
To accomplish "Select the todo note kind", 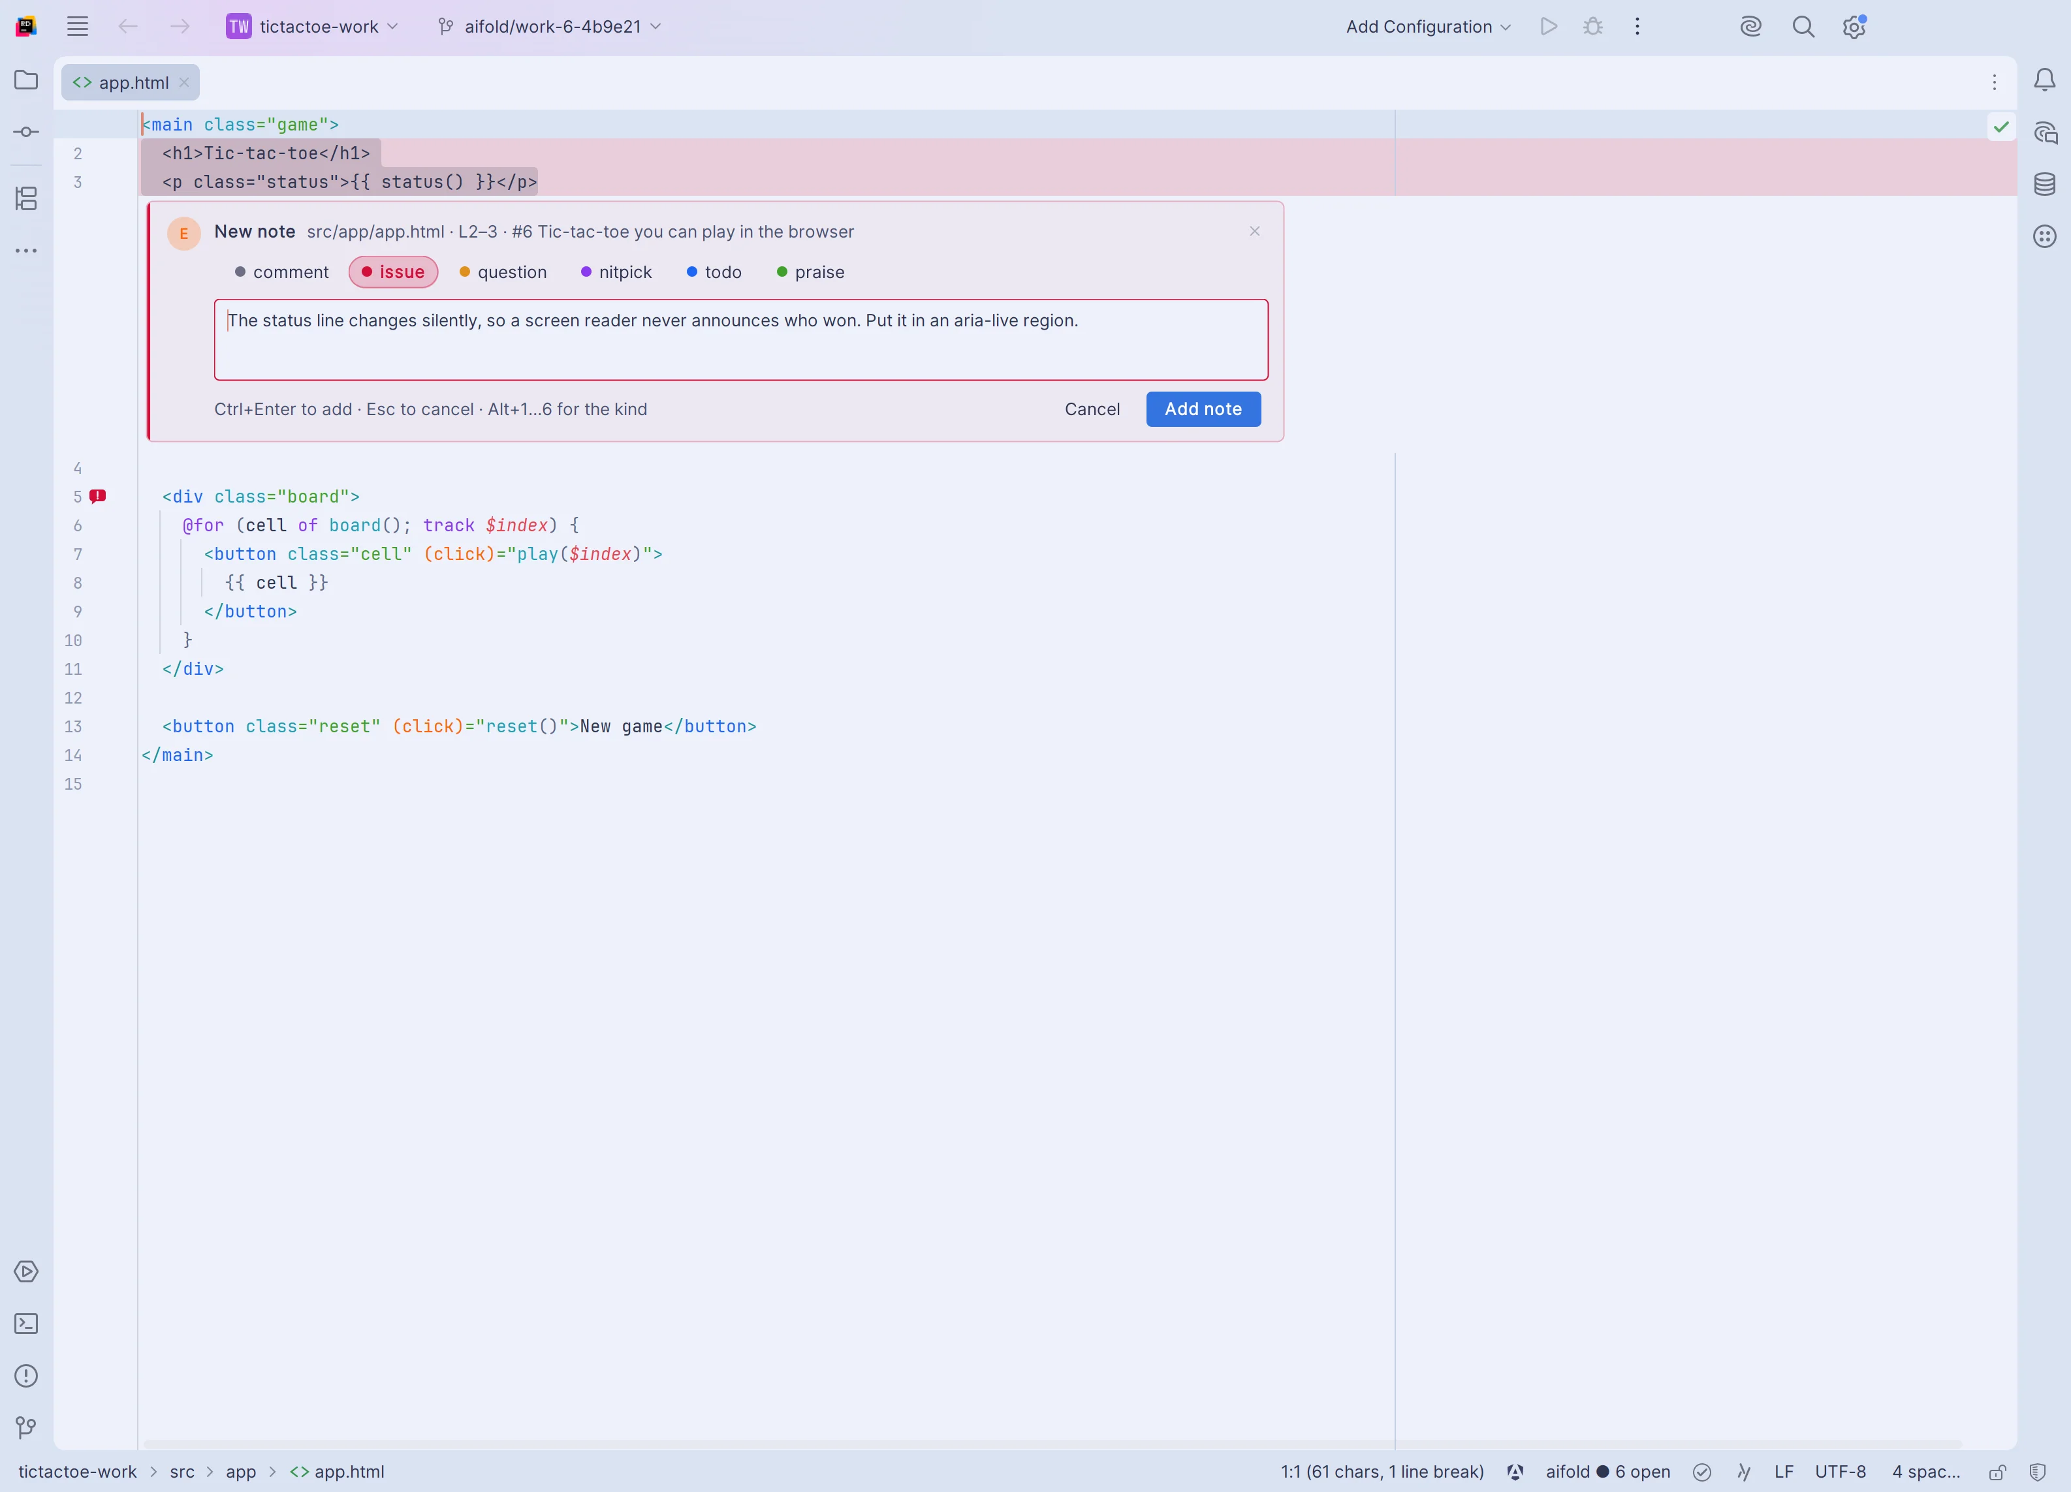I will 714,272.
